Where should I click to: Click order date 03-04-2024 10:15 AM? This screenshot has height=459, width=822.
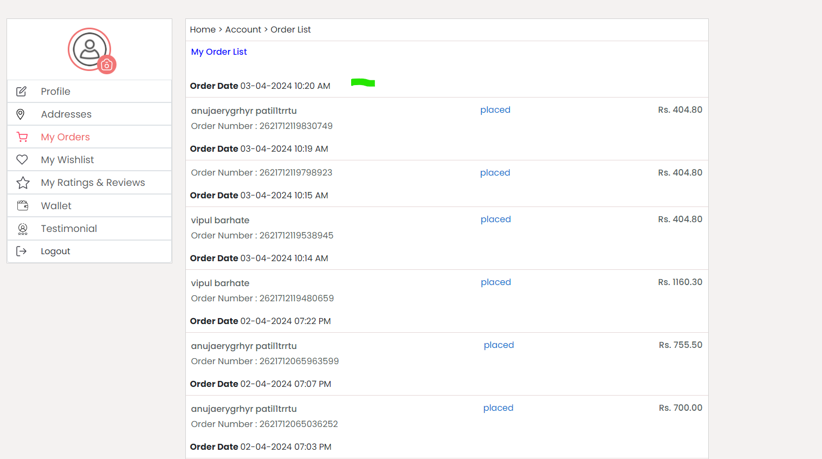coord(259,196)
